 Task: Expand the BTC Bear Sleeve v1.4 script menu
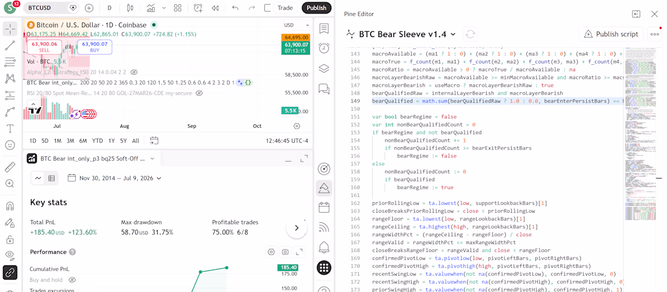point(453,34)
